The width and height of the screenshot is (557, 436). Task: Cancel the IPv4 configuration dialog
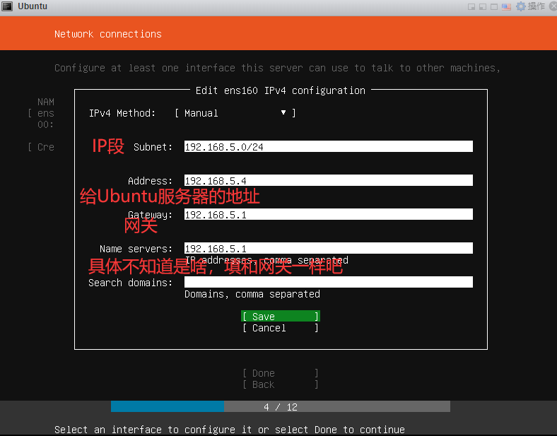click(280, 328)
